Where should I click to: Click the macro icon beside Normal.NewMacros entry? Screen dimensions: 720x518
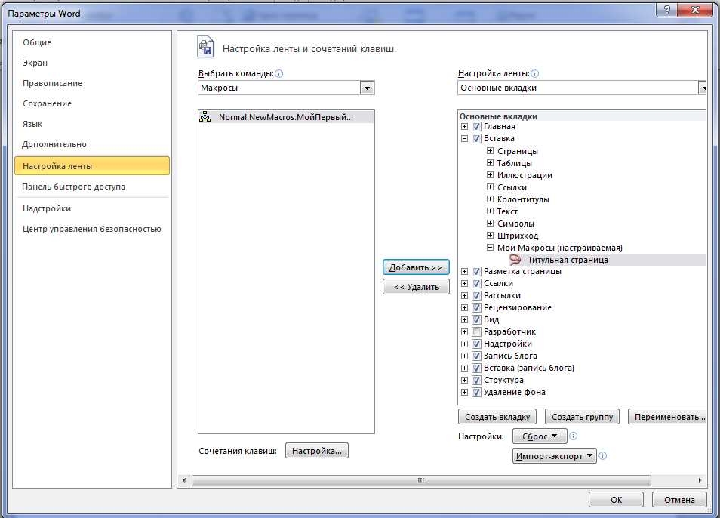click(205, 116)
